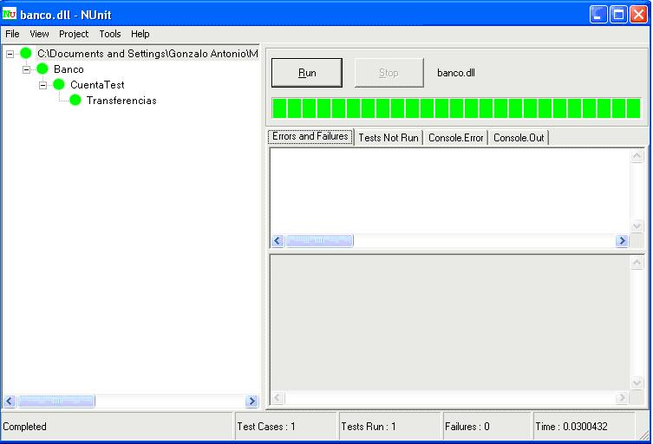Click stack trace pane scroll right arrow
The width and height of the screenshot is (653, 444).
click(x=622, y=398)
